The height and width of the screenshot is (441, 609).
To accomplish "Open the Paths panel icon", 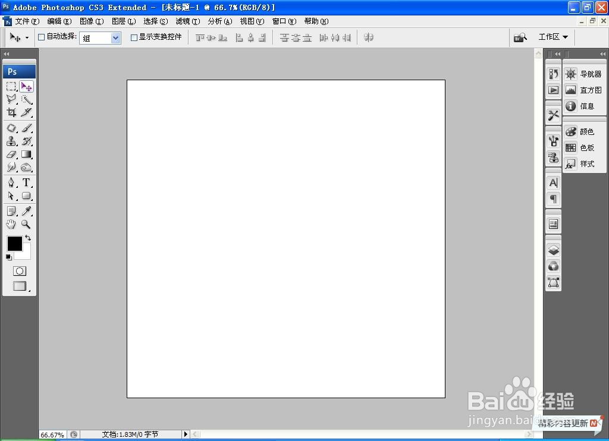I will click(x=554, y=282).
